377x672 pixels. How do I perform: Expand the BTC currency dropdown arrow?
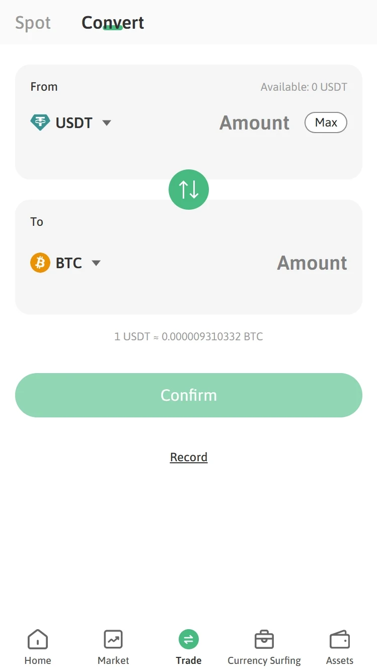coord(96,263)
